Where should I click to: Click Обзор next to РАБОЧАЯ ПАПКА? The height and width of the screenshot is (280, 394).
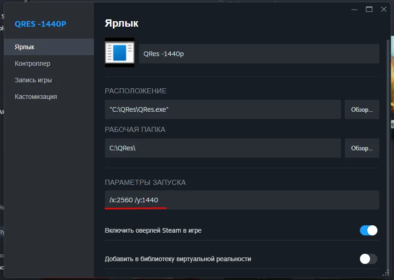[x=362, y=148]
